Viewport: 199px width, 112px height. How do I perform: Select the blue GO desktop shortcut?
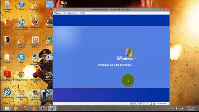click(7, 93)
